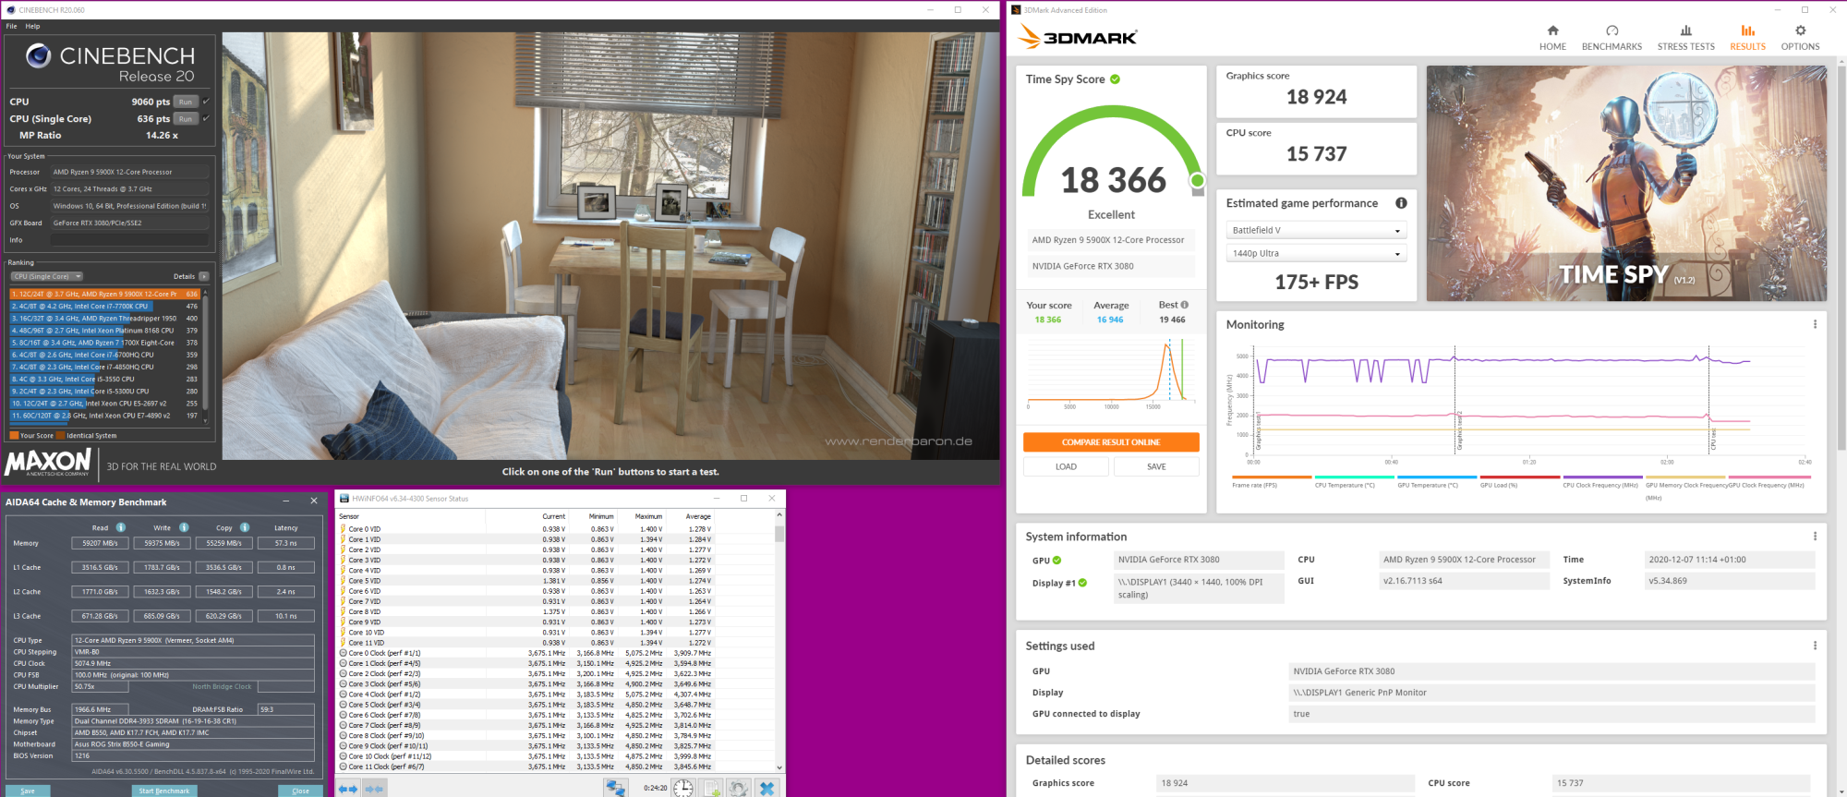This screenshot has height=797, width=1847.
Task: Open the Settings used three-dot menu
Action: [x=1815, y=646]
